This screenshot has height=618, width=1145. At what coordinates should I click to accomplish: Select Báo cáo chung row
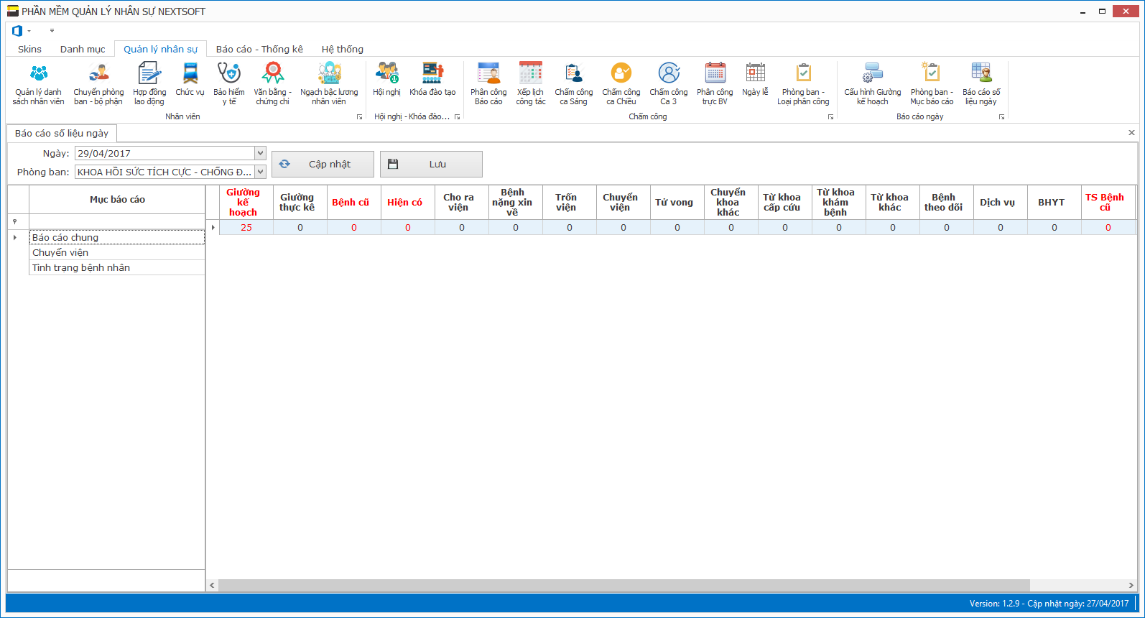pos(117,237)
